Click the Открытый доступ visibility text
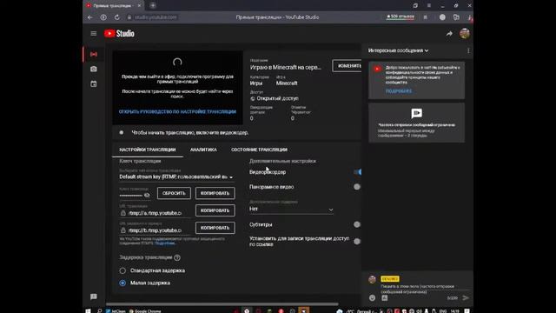 click(278, 98)
